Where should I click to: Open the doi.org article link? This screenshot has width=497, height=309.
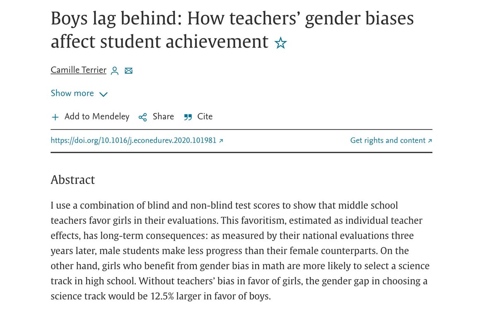(x=133, y=140)
